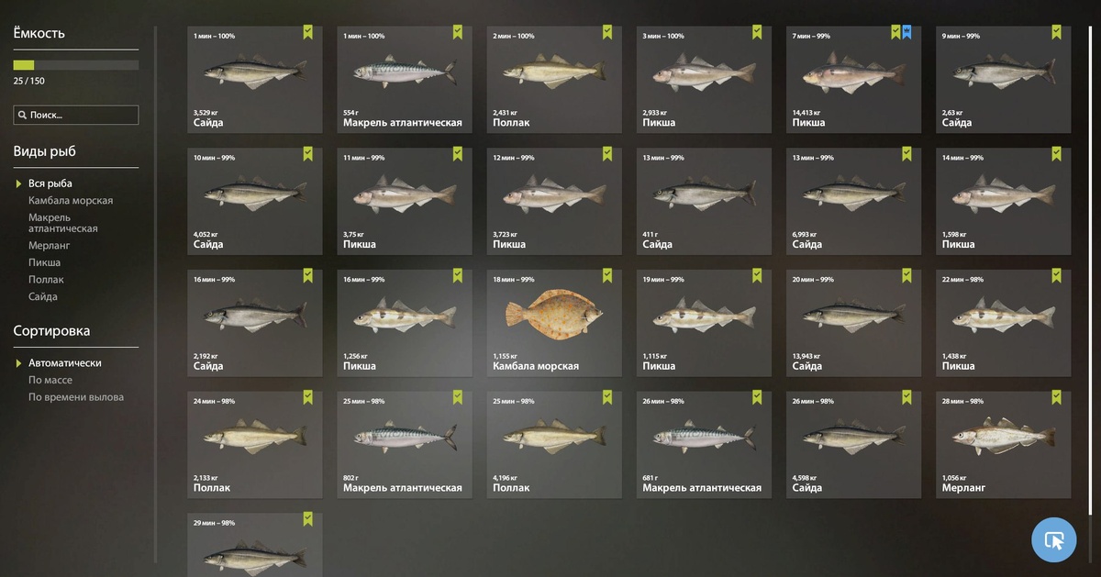Show Вся рыба in the fish types list
The width and height of the screenshot is (1101, 577).
coord(50,183)
